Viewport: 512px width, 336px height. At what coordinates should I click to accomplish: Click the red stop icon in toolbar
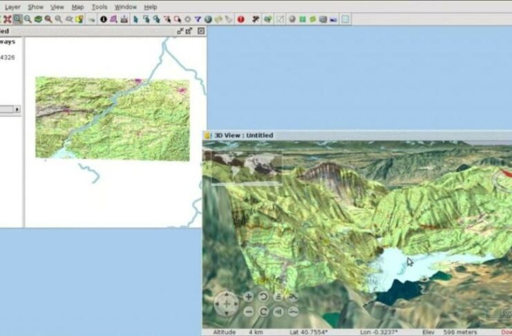tap(240, 19)
